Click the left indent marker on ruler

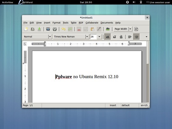pyautogui.click(x=45, y=44)
